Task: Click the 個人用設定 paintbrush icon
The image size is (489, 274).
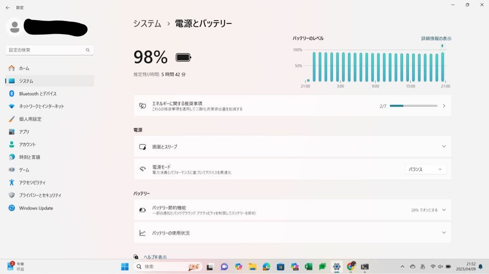Action: point(12,119)
